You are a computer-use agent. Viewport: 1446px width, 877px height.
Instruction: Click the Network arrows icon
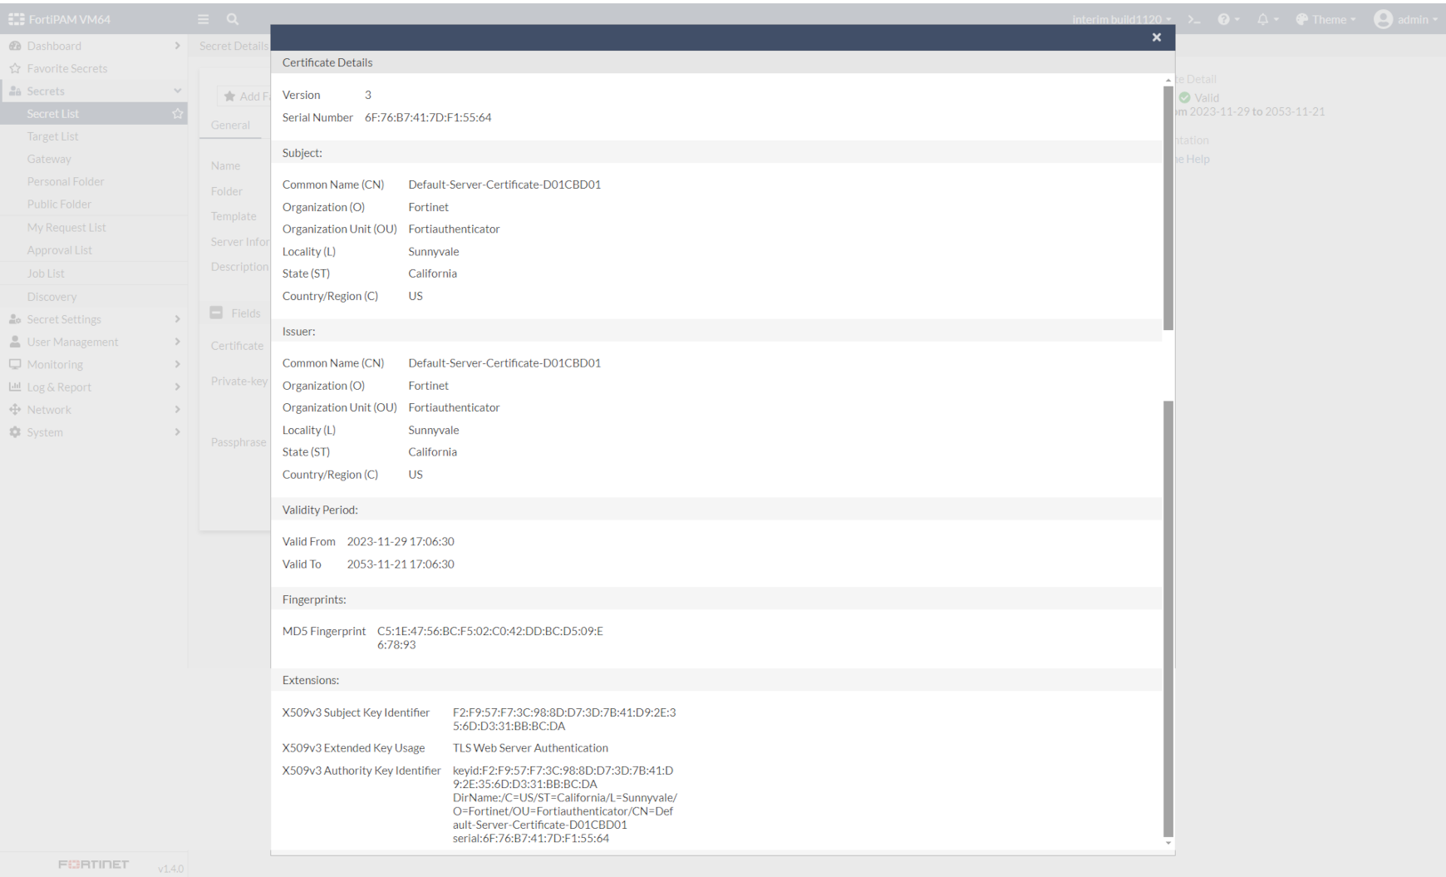(x=15, y=409)
